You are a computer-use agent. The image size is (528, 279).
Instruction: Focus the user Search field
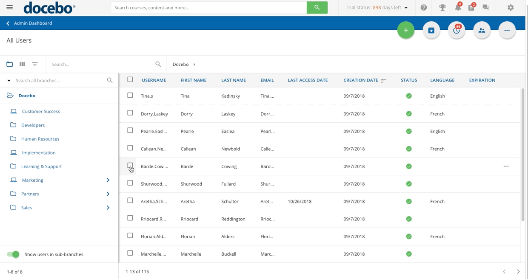pyautogui.click(x=101, y=65)
